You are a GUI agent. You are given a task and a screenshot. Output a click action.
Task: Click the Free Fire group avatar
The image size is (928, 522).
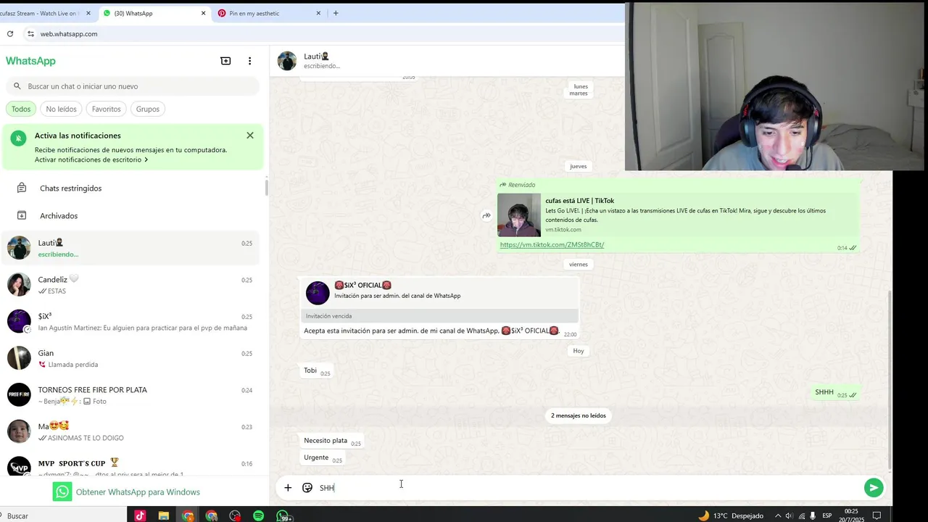[19, 395]
